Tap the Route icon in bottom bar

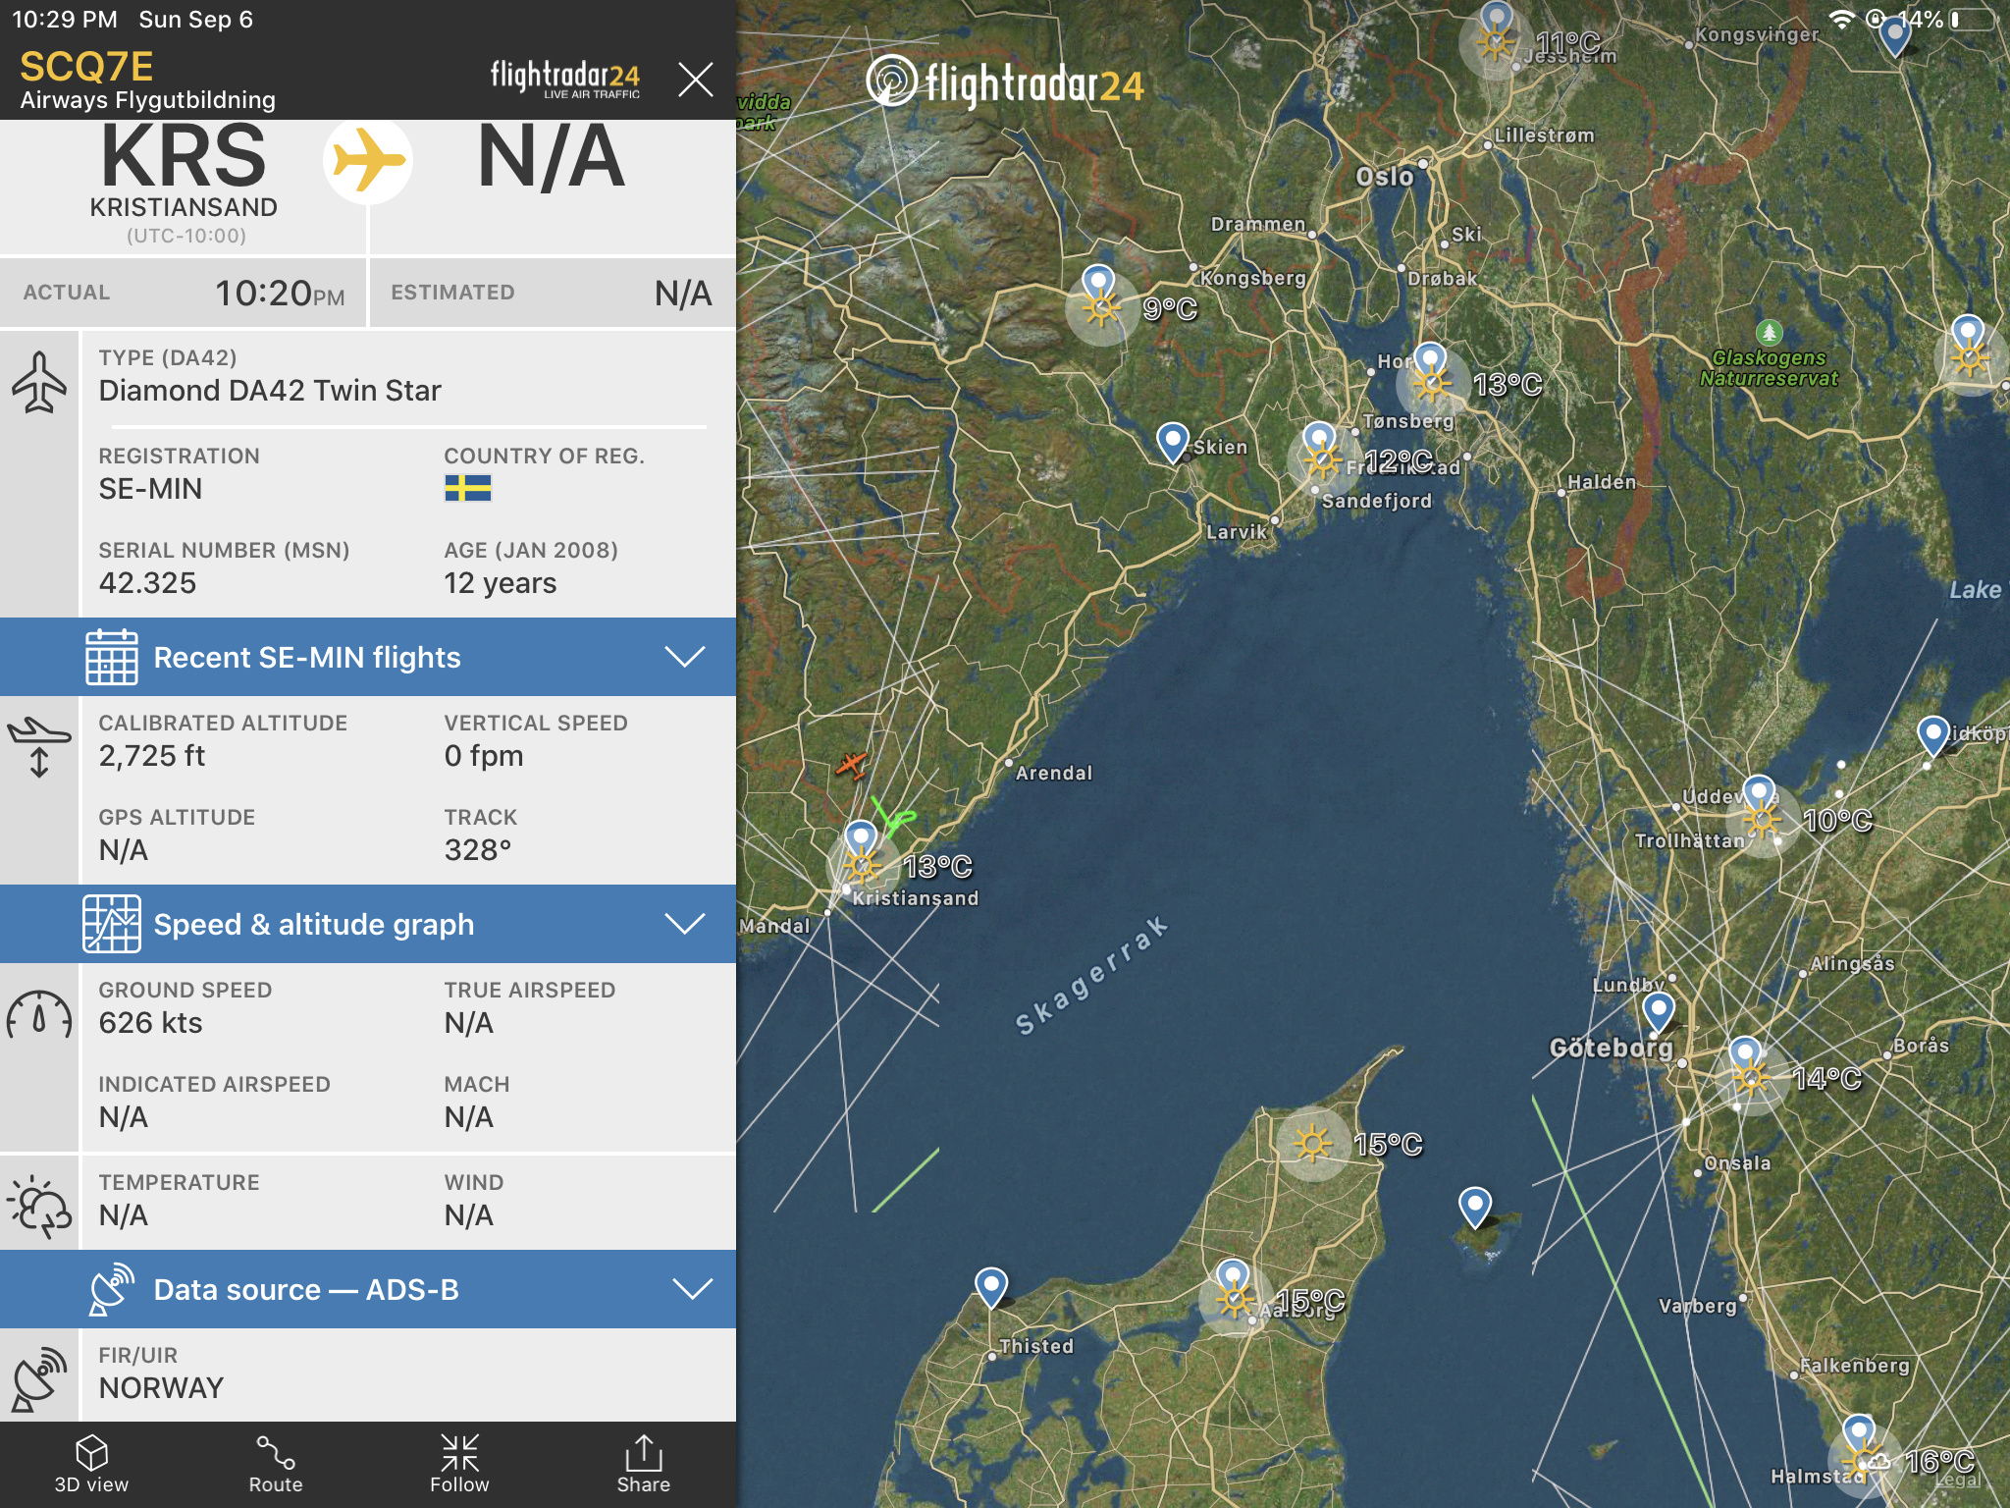(x=275, y=1464)
